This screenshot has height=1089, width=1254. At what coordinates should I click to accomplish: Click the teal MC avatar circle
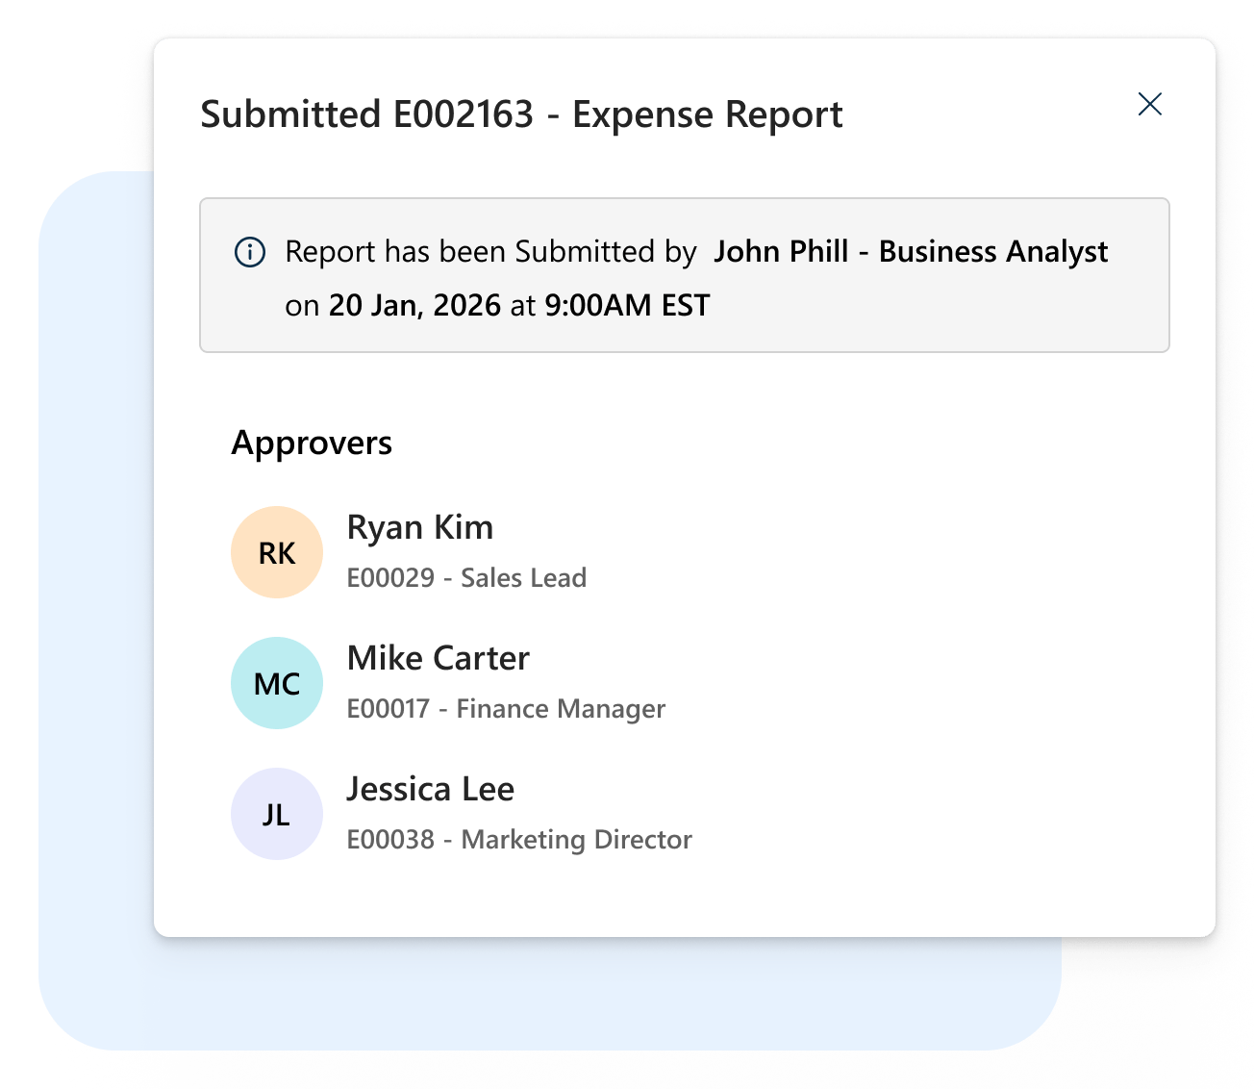click(x=276, y=682)
